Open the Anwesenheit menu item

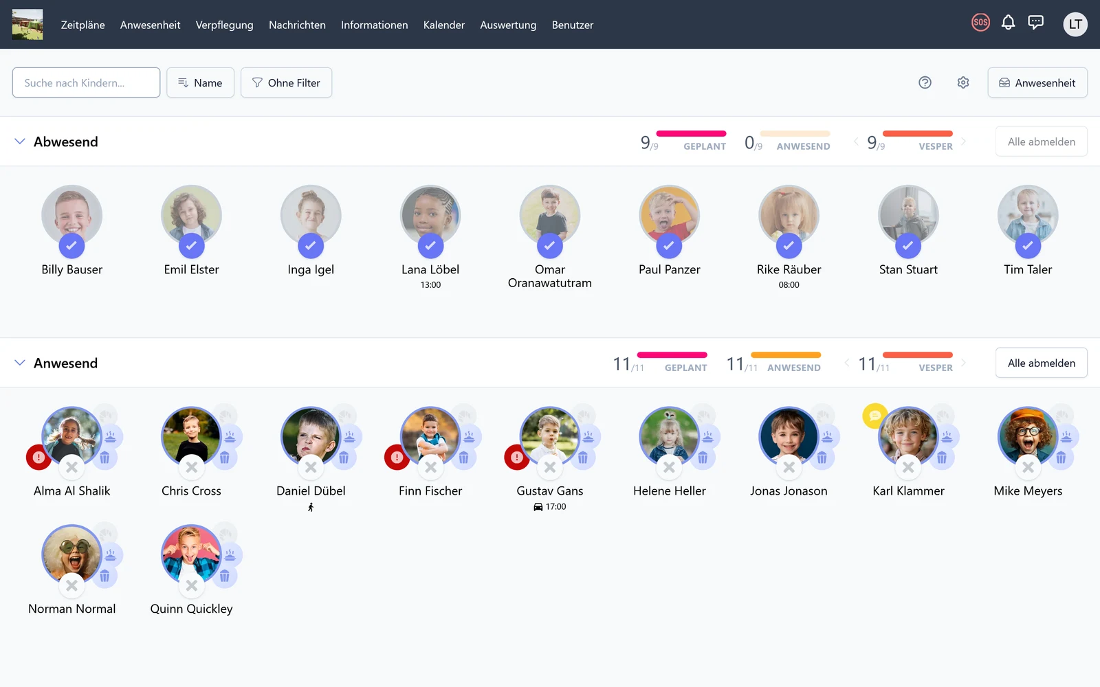(x=150, y=25)
